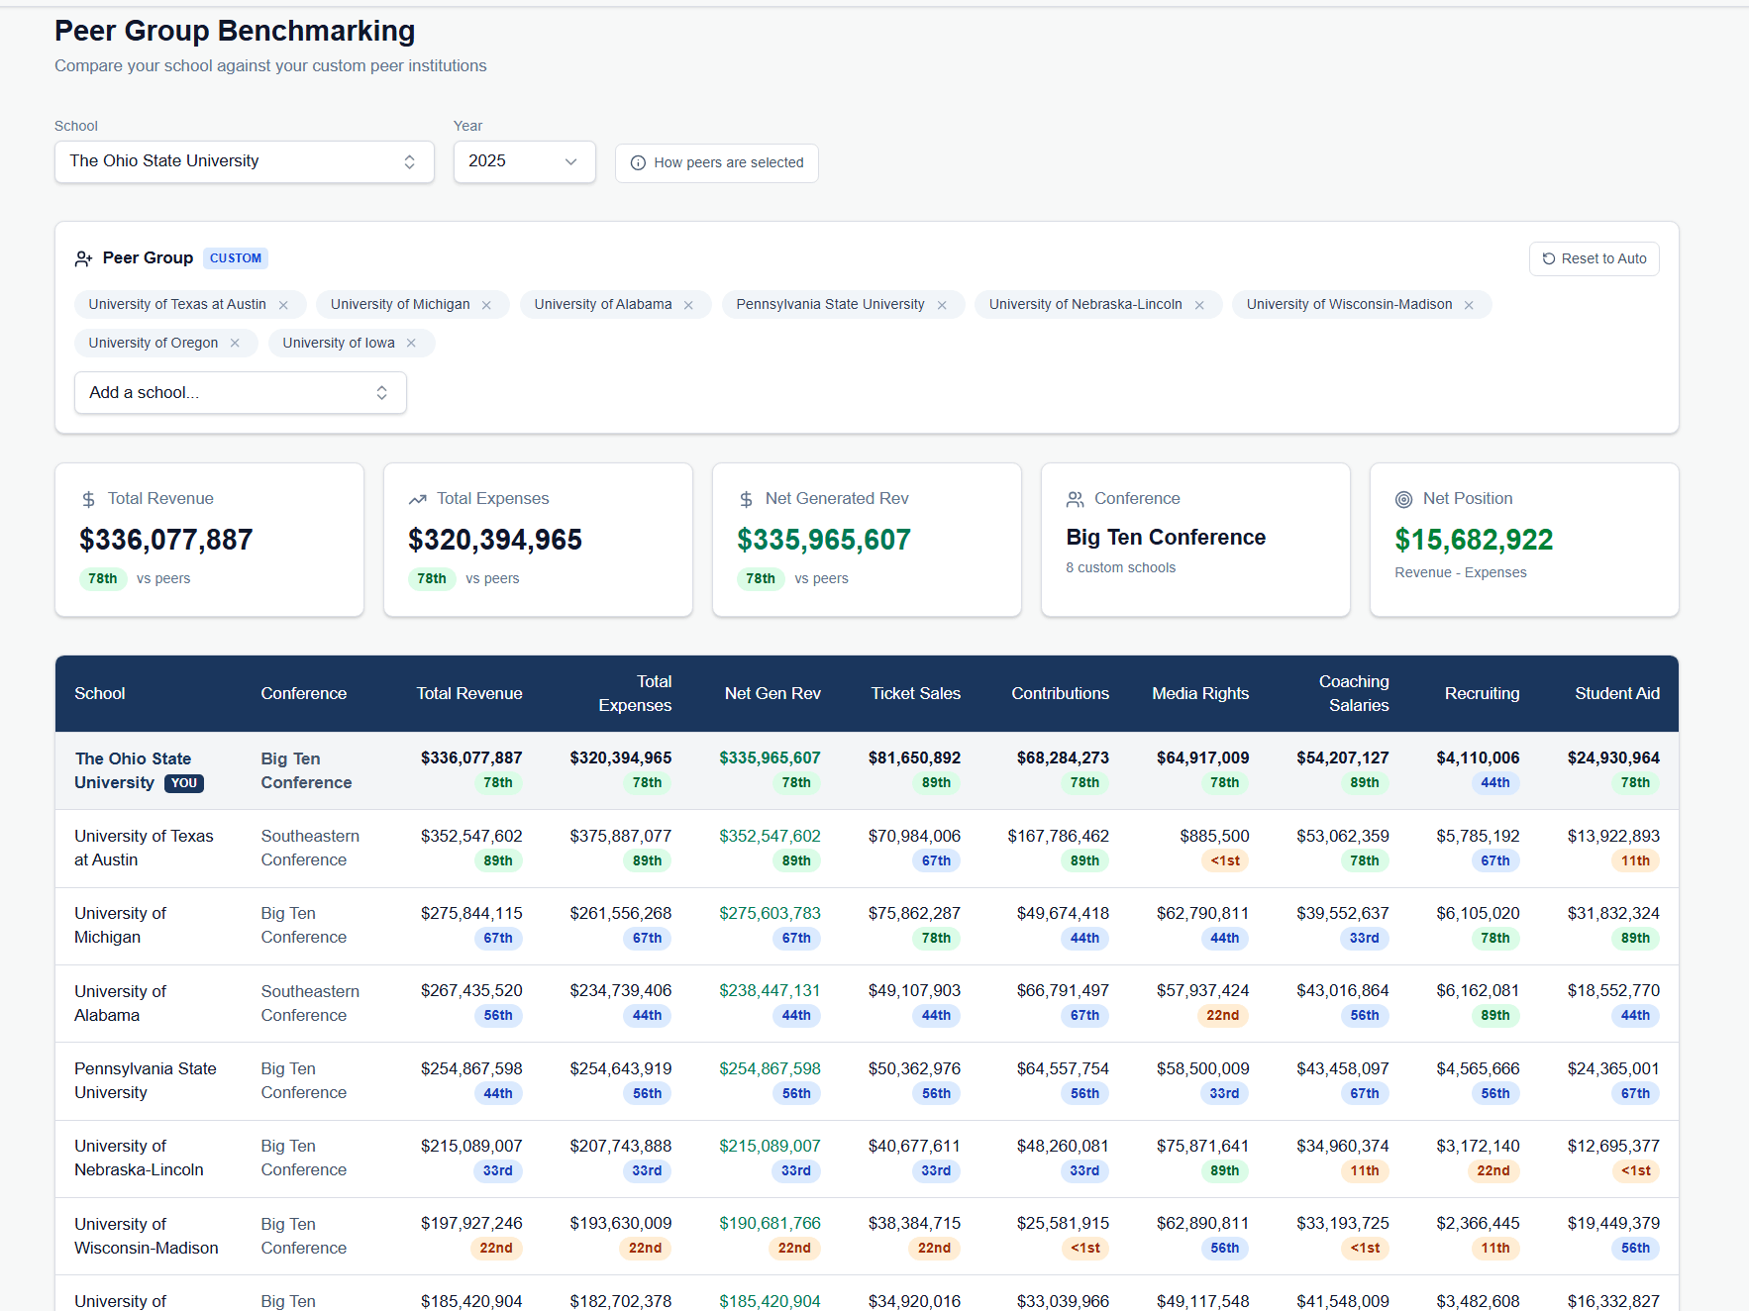
Task: Open the School selector dropdown
Action: (244, 161)
